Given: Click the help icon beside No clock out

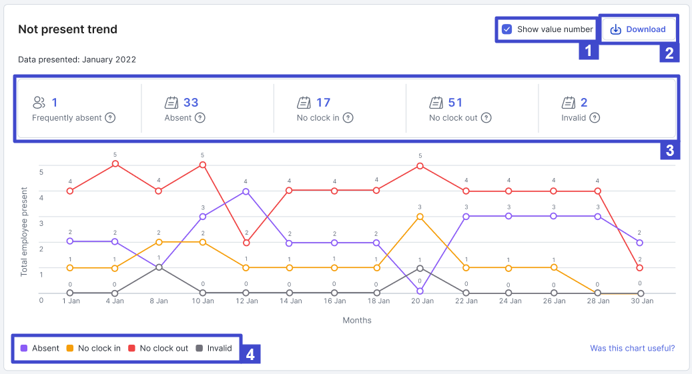Looking at the screenshot, I should [486, 118].
